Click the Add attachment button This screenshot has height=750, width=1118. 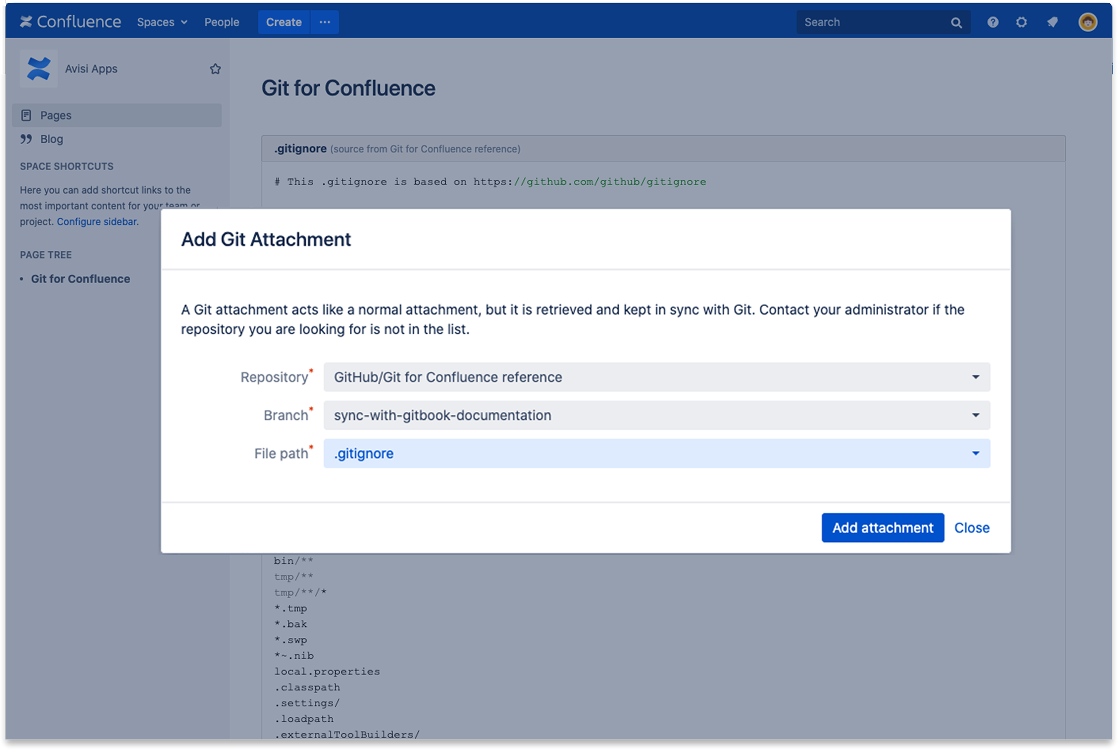point(882,527)
